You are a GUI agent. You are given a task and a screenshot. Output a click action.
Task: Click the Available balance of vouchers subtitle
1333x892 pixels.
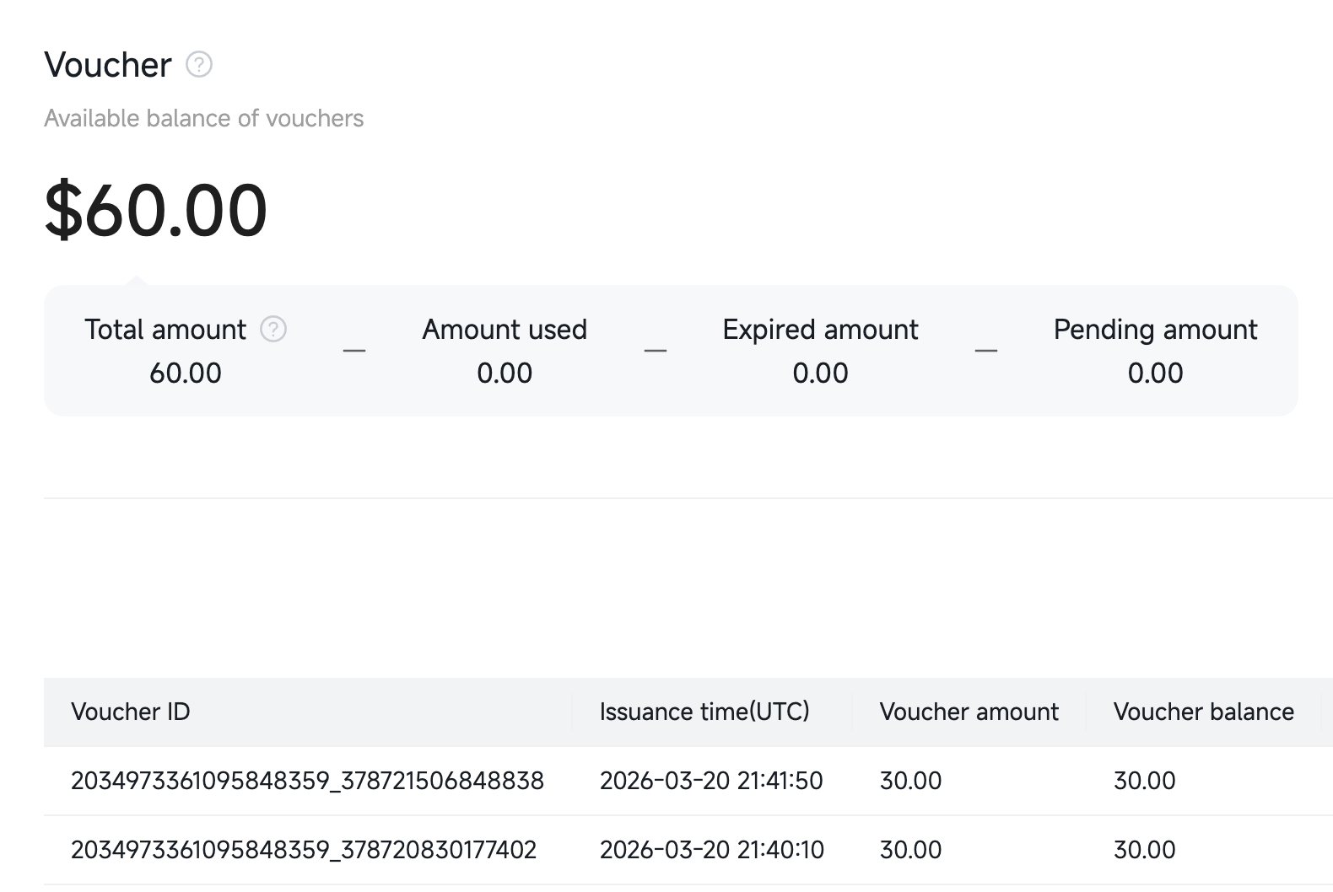pos(204,118)
